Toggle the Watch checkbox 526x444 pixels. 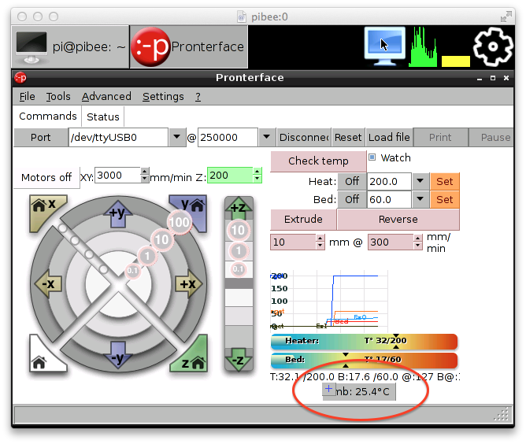pyautogui.click(x=372, y=157)
